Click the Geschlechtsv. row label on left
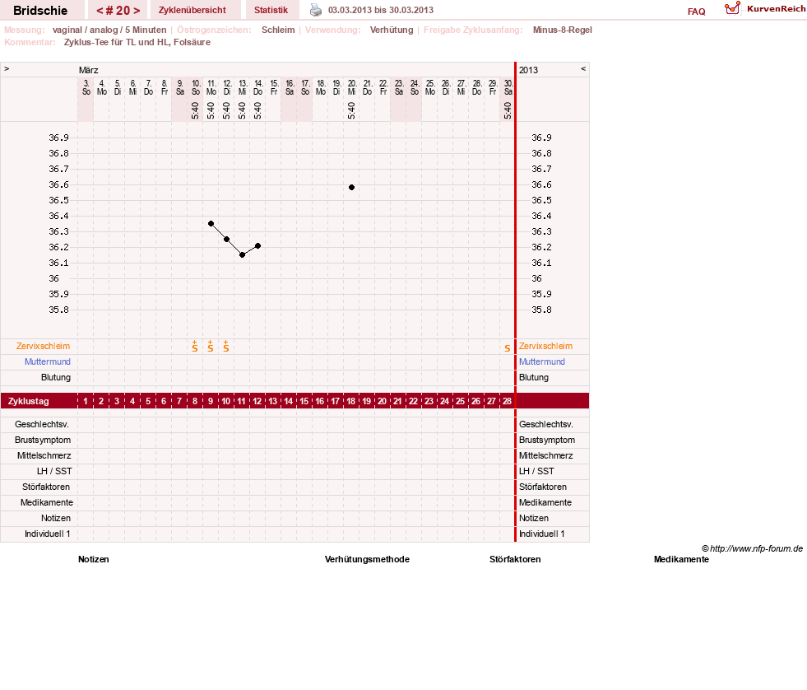 [x=42, y=424]
